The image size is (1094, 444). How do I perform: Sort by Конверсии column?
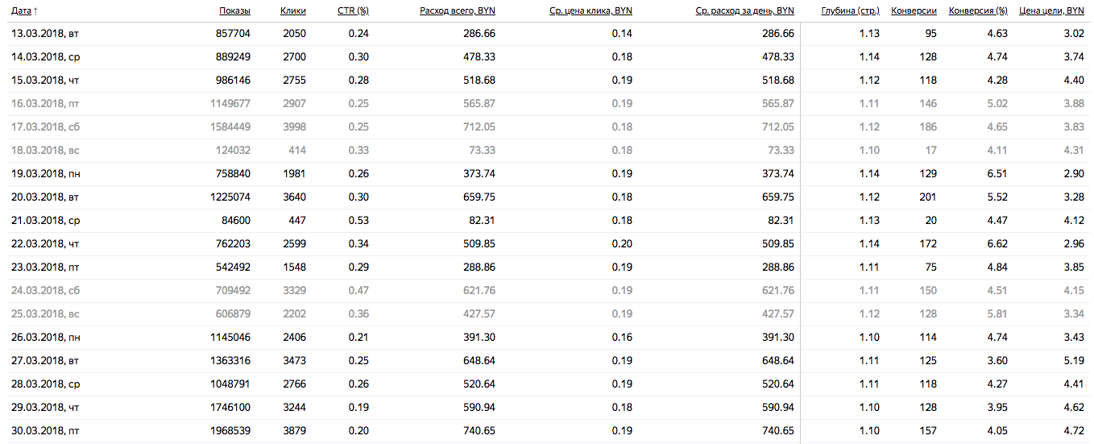(914, 10)
